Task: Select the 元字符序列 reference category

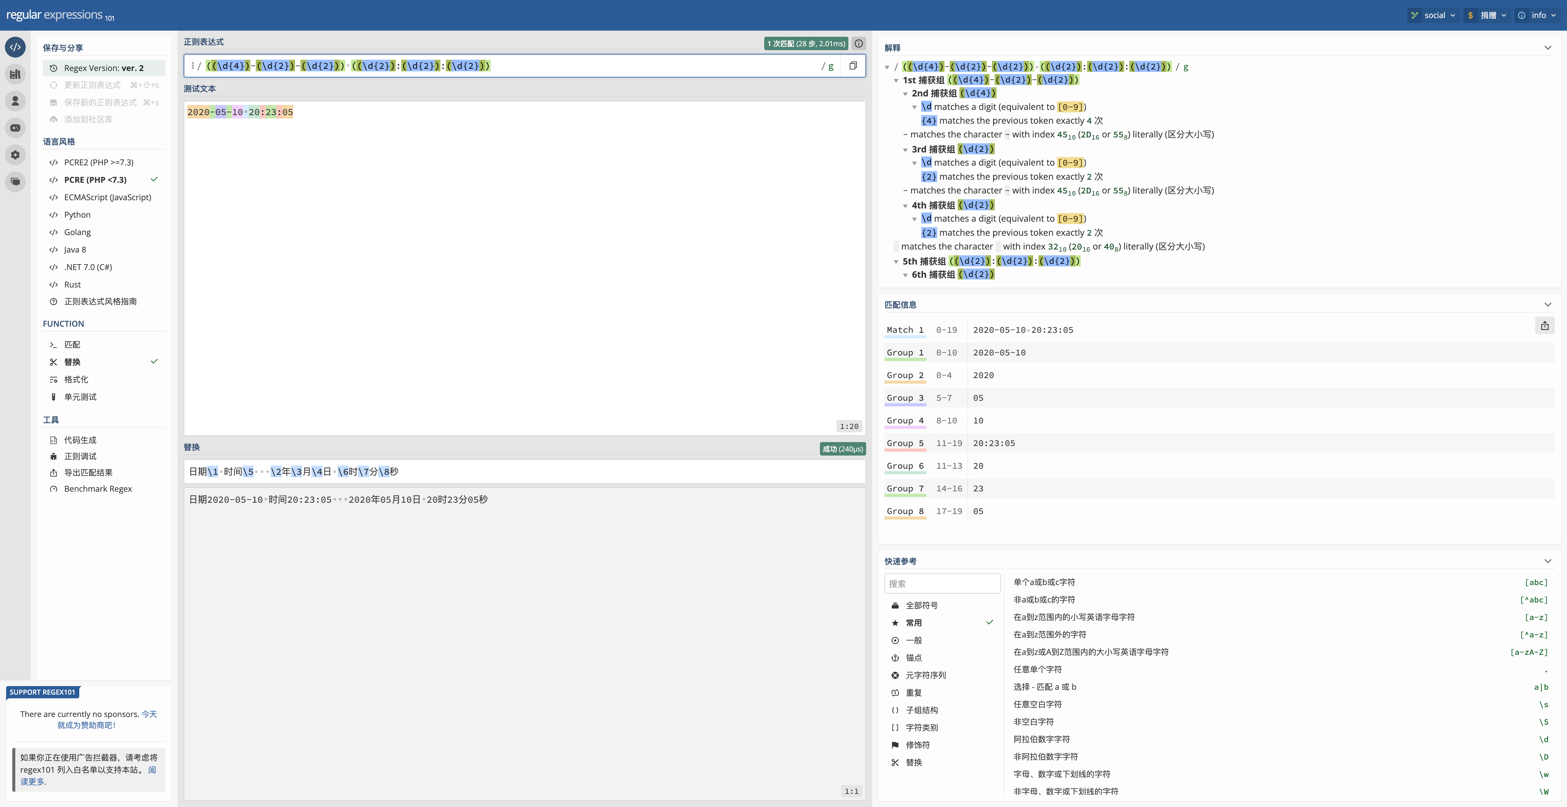Action: pyautogui.click(x=942, y=675)
